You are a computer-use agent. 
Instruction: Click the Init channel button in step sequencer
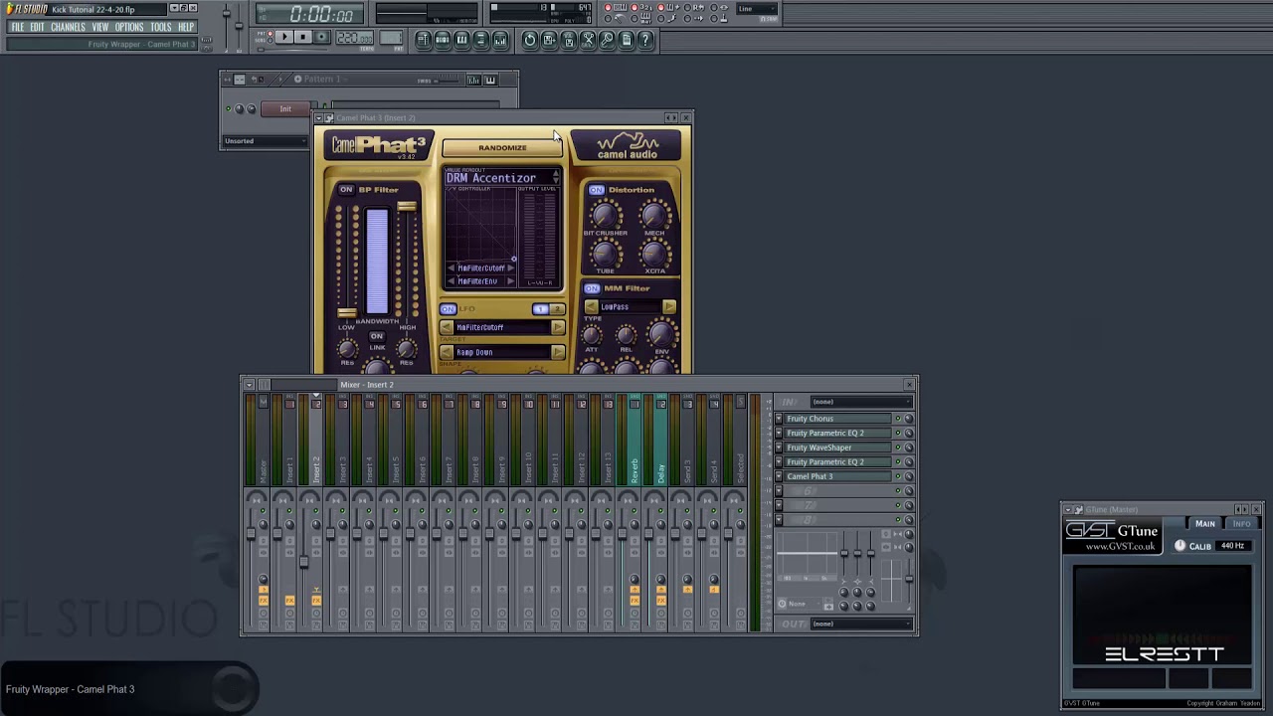pyautogui.click(x=285, y=109)
